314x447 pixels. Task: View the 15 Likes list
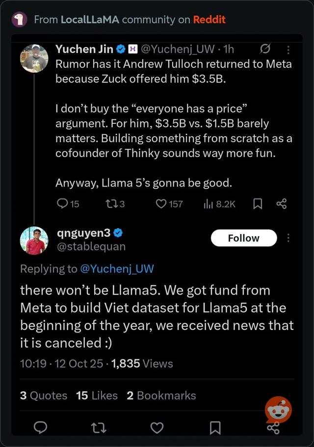click(x=97, y=395)
